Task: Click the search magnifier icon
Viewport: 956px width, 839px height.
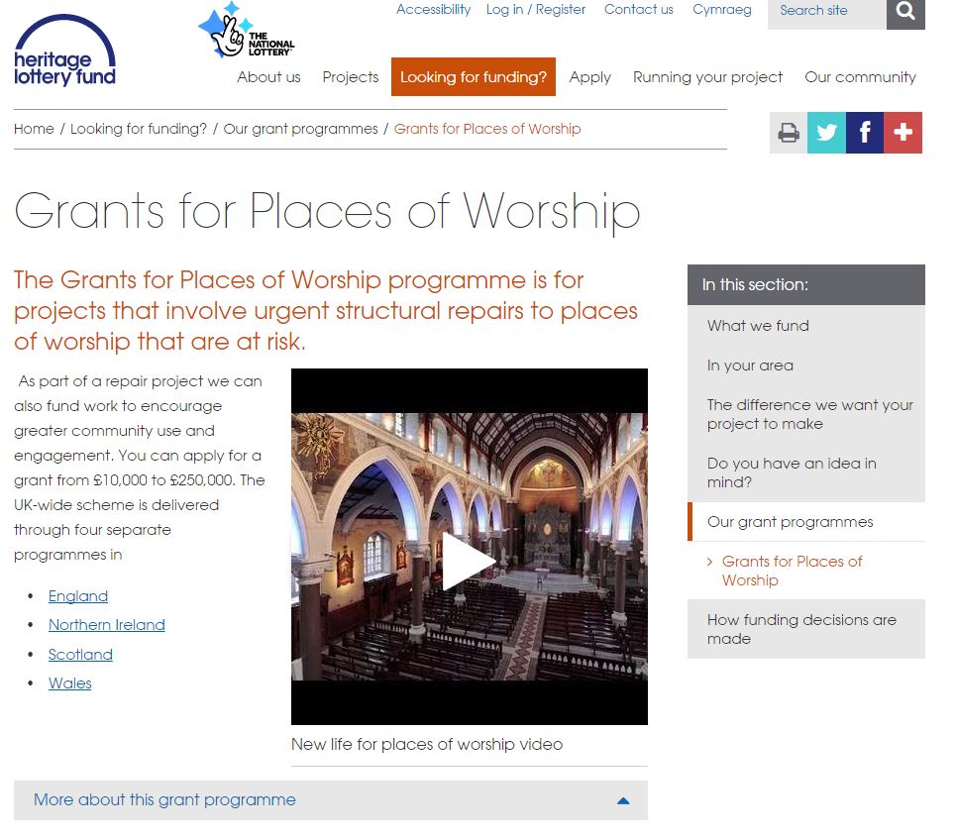Action: tap(905, 12)
